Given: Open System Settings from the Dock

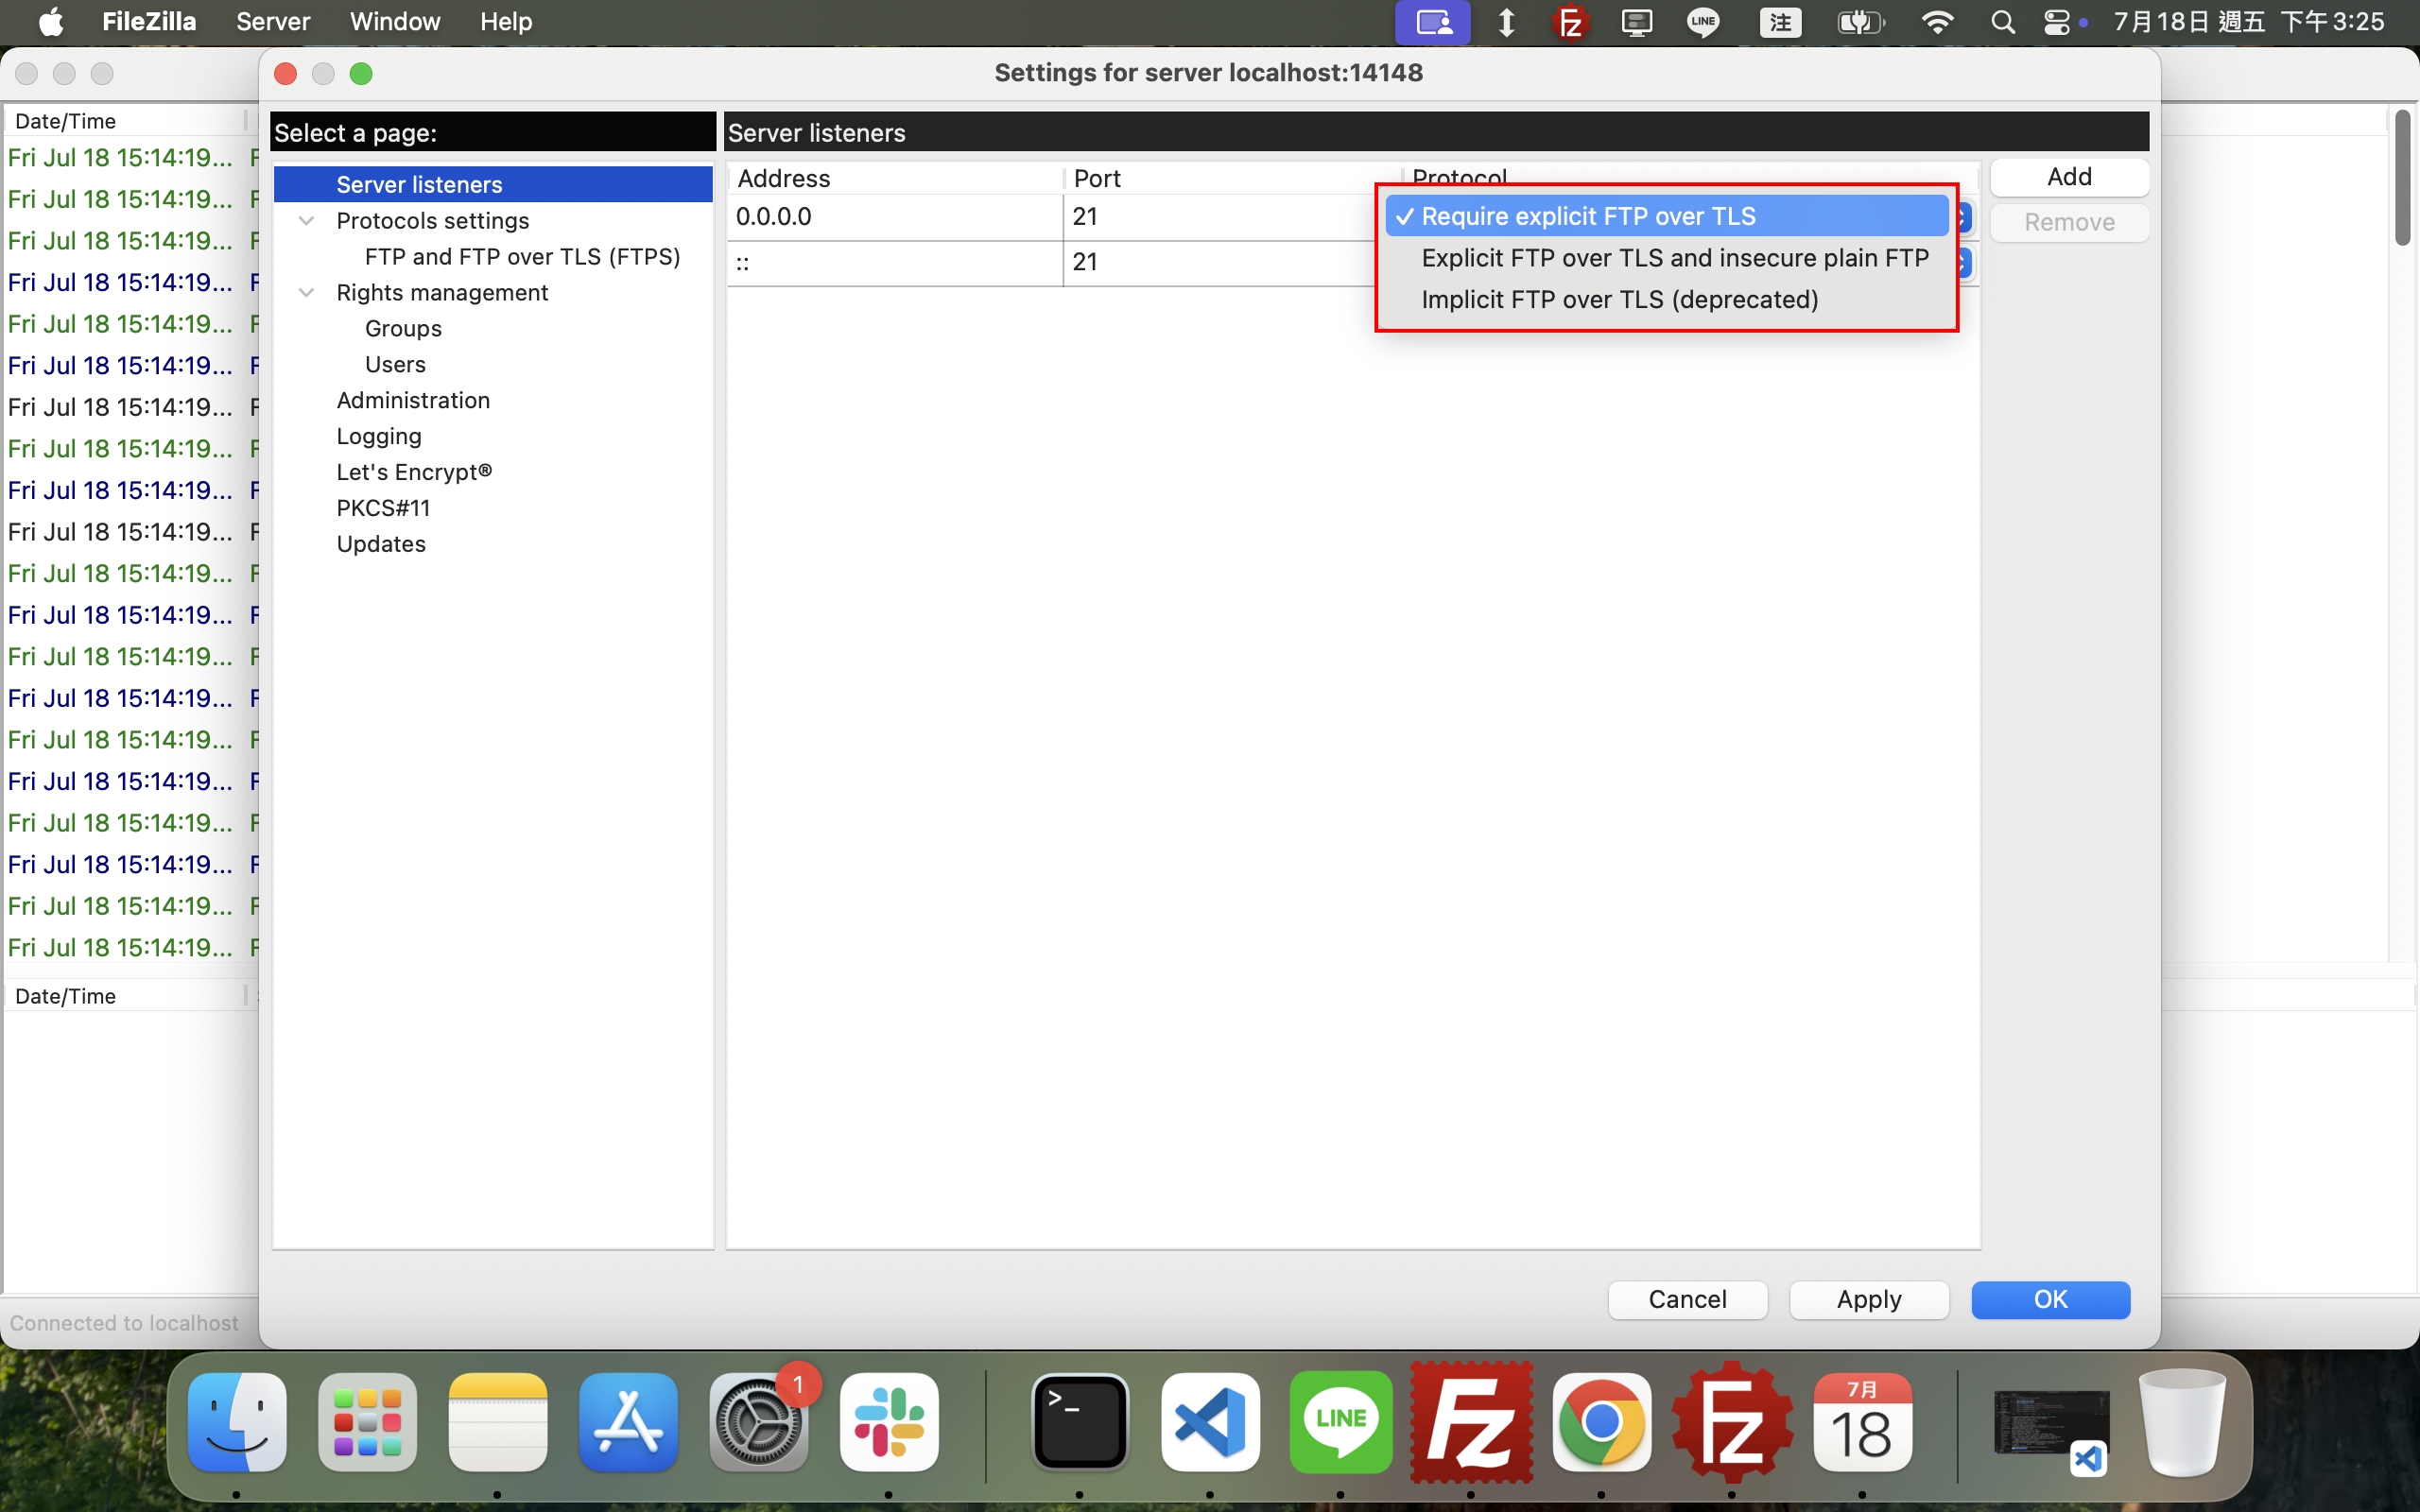Looking at the screenshot, I should [759, 1422].
